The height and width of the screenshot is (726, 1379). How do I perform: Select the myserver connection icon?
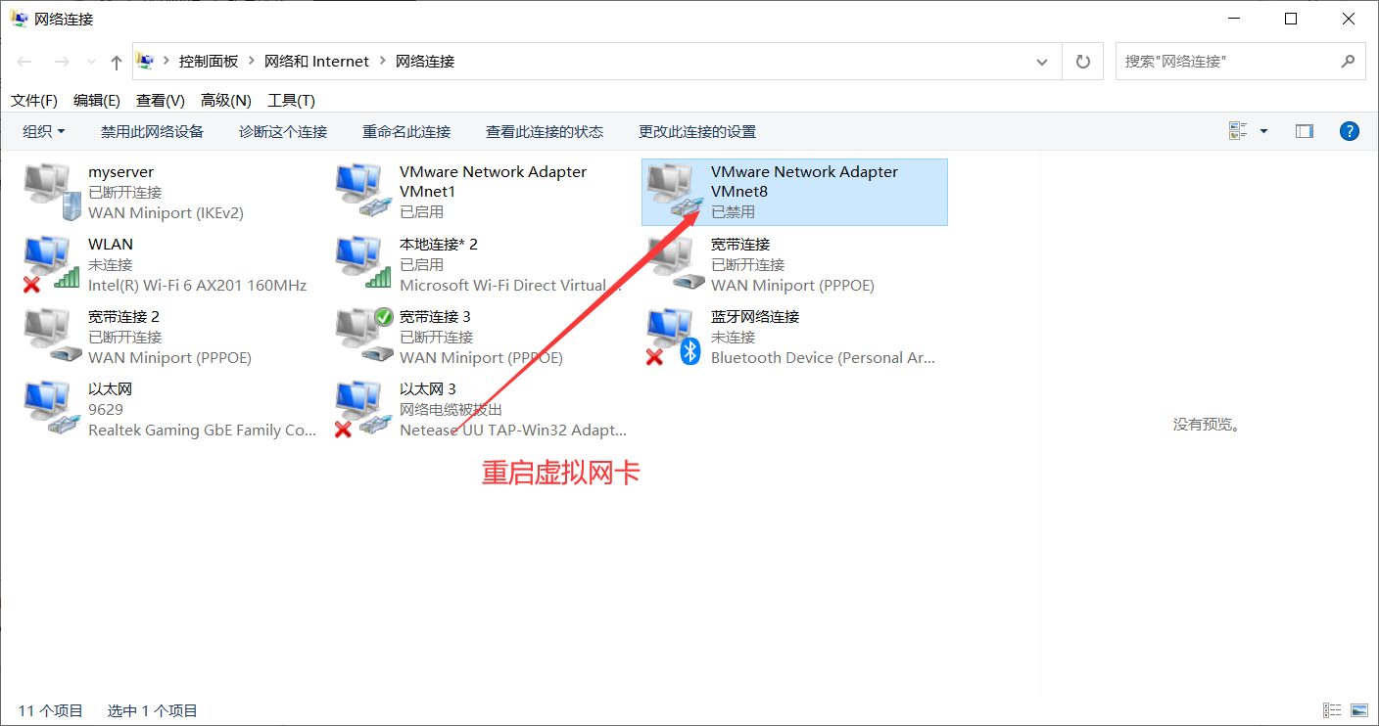tap(52, 192)
